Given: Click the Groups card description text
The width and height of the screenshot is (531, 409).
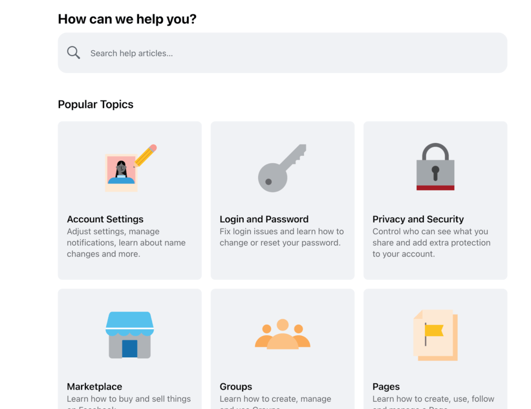Looking at the screenshot, I should tap(275, 401).
